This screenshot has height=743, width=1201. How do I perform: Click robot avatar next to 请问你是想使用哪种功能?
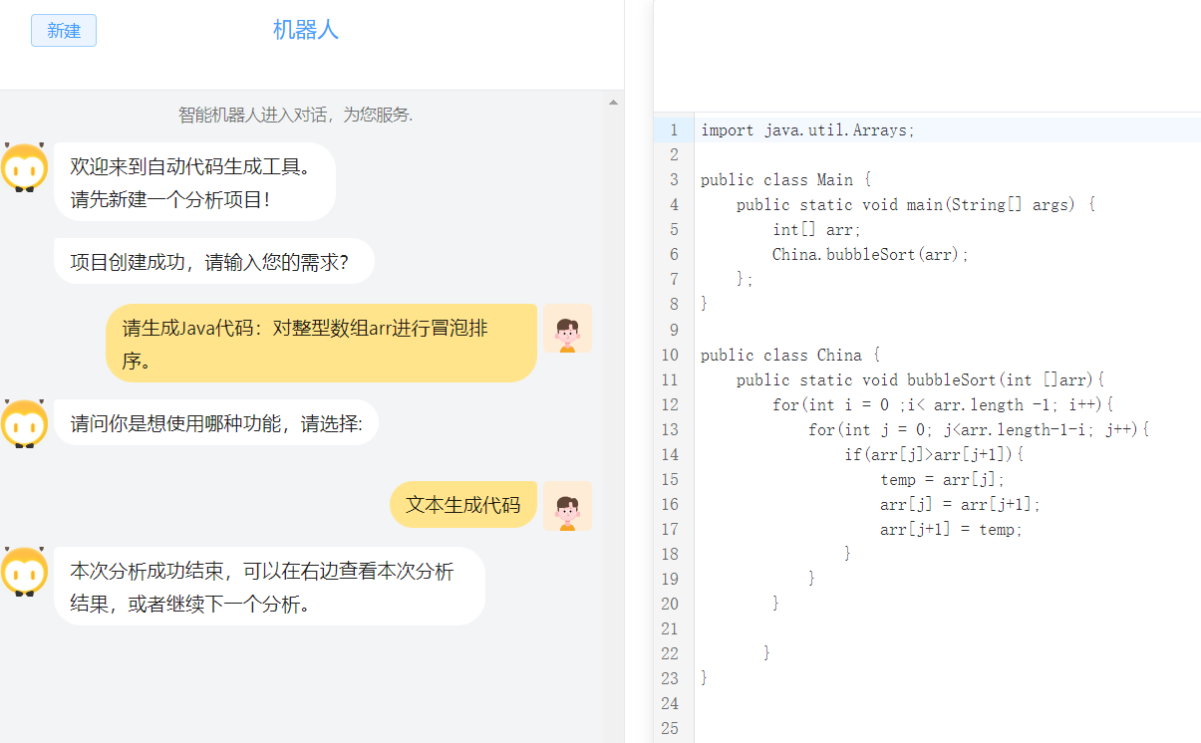(25, 424)
